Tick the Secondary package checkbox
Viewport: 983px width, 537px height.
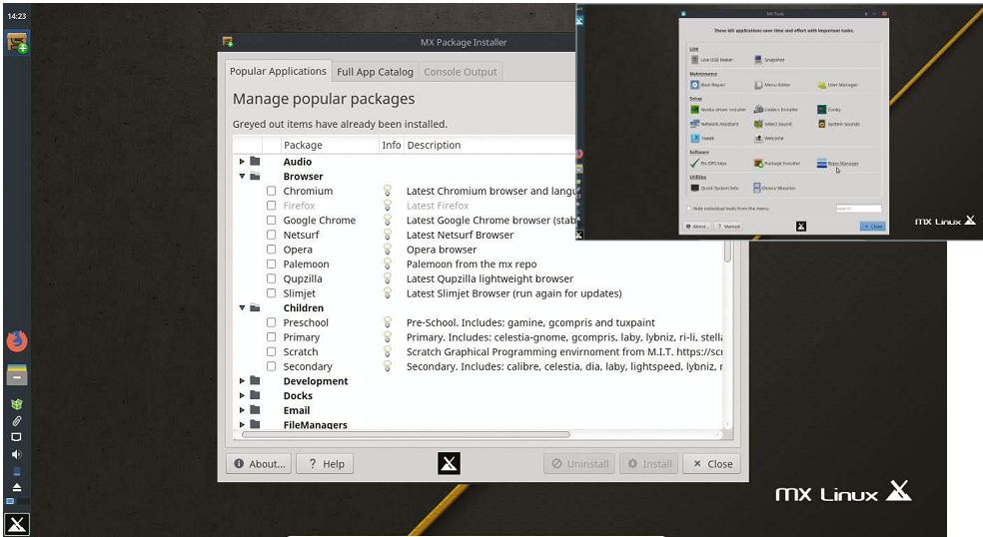[x=271, y=366]
